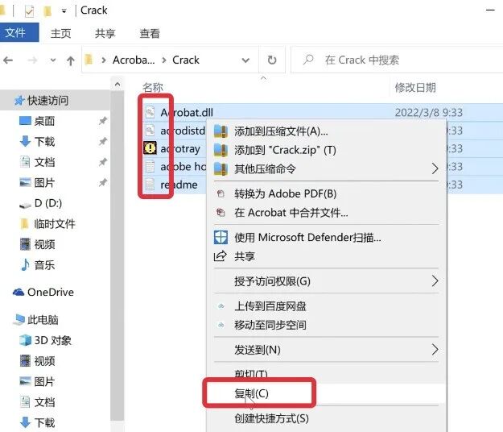Click the Defender shield icon in menu
This screenshot has width=503, height=432.
point(221,238)
